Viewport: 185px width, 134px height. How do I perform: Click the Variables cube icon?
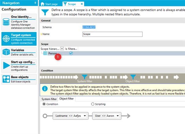click(x=6, y=52)
